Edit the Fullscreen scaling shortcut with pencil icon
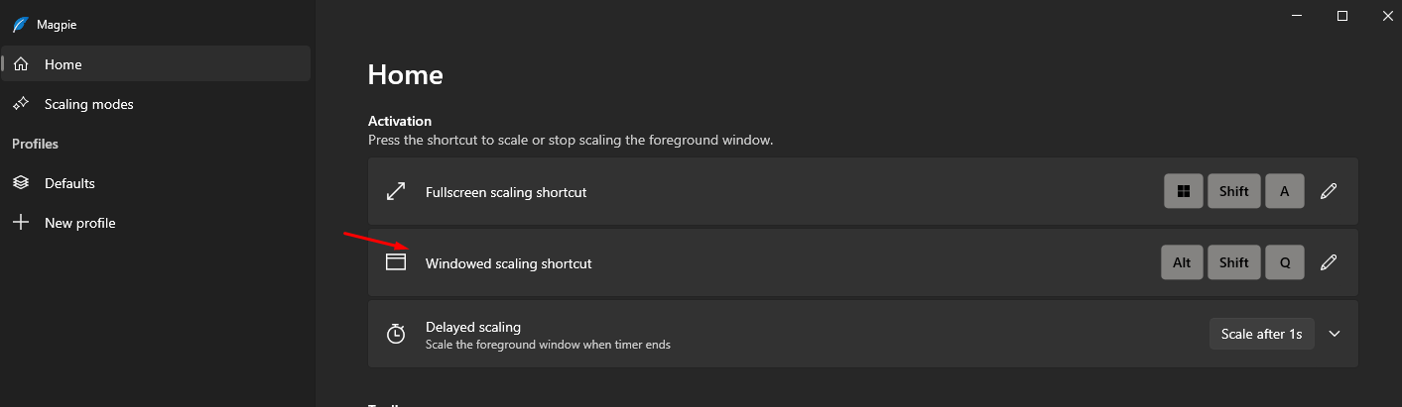The image size is (1402, 407). [x=1329, y=192]
